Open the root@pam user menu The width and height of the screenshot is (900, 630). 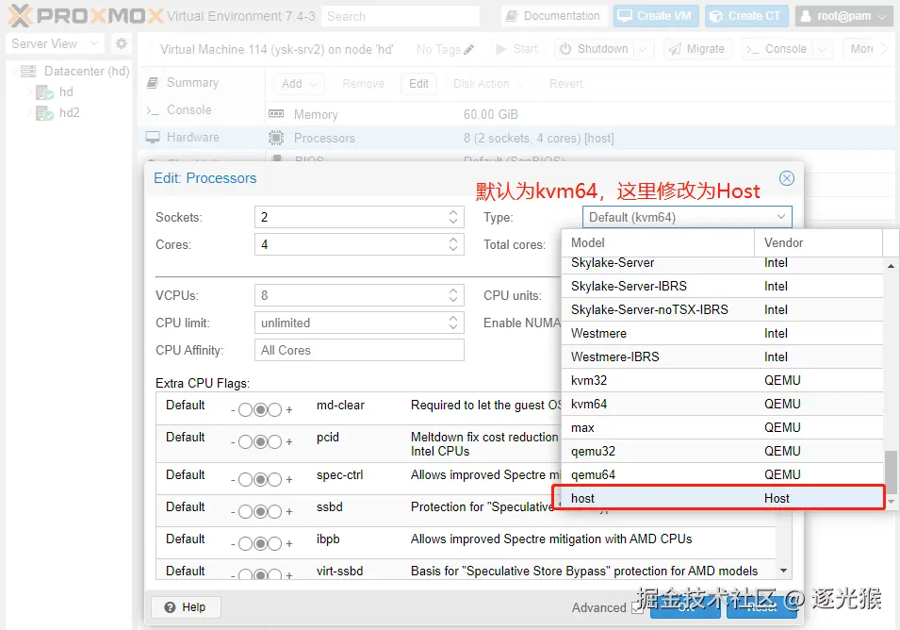pos(843,16)
